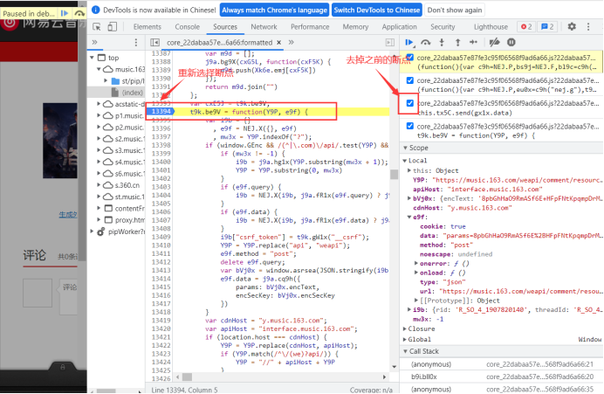Viewport: 604px width, 394px height.
Task: Select the proxy.htm frame item
Action: click(x=130, y=220)
